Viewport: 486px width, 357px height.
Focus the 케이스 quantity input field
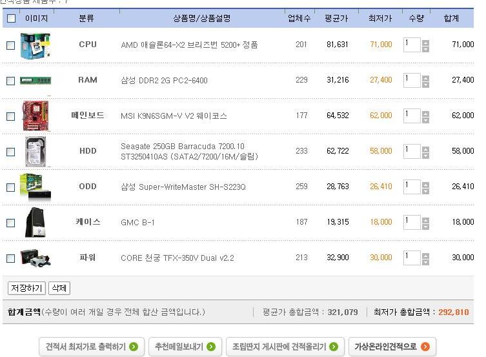412,223
